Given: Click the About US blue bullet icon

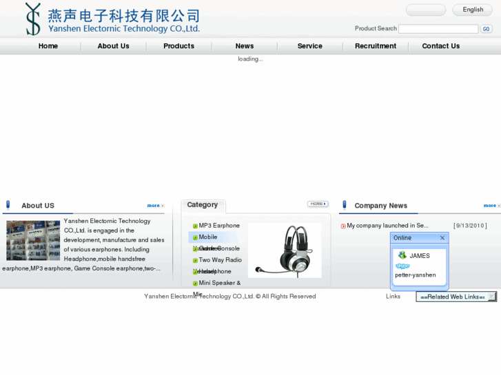Looking at the screenshot, I should click(8, 204).
